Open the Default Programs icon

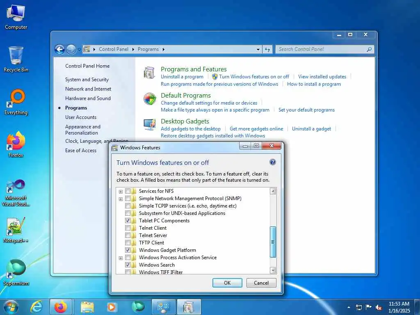coord(149,99)
